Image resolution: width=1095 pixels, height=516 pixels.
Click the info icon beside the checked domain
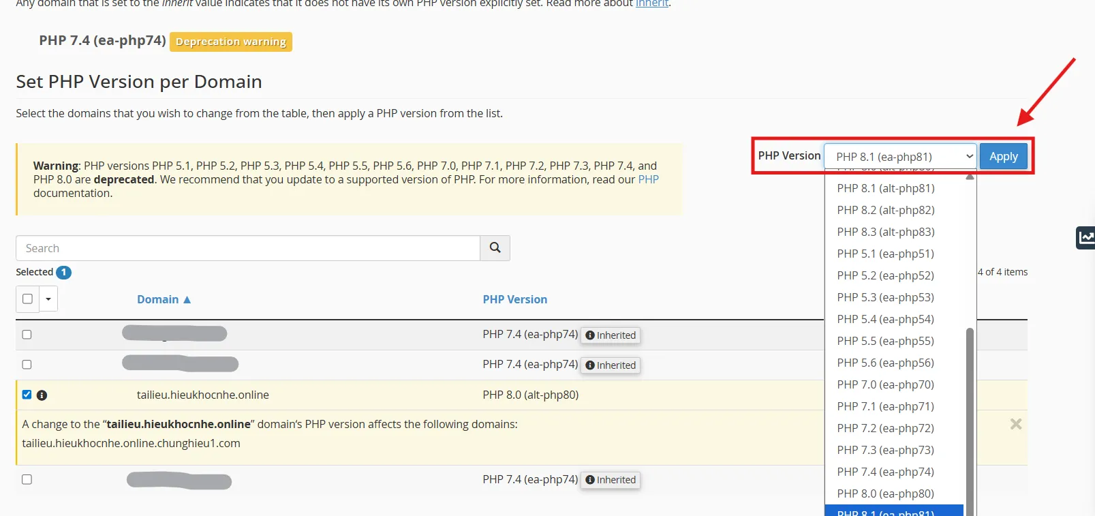[42, 395]
